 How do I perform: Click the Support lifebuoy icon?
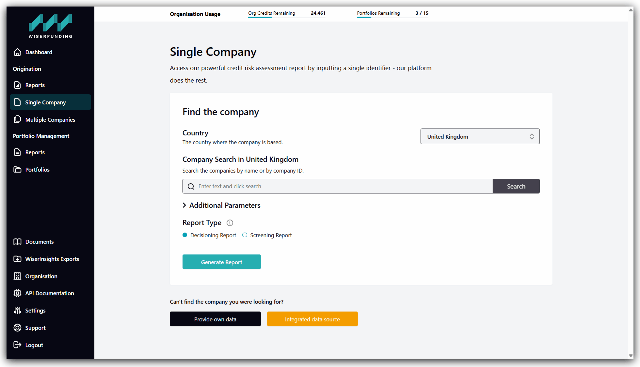point(17,328)
